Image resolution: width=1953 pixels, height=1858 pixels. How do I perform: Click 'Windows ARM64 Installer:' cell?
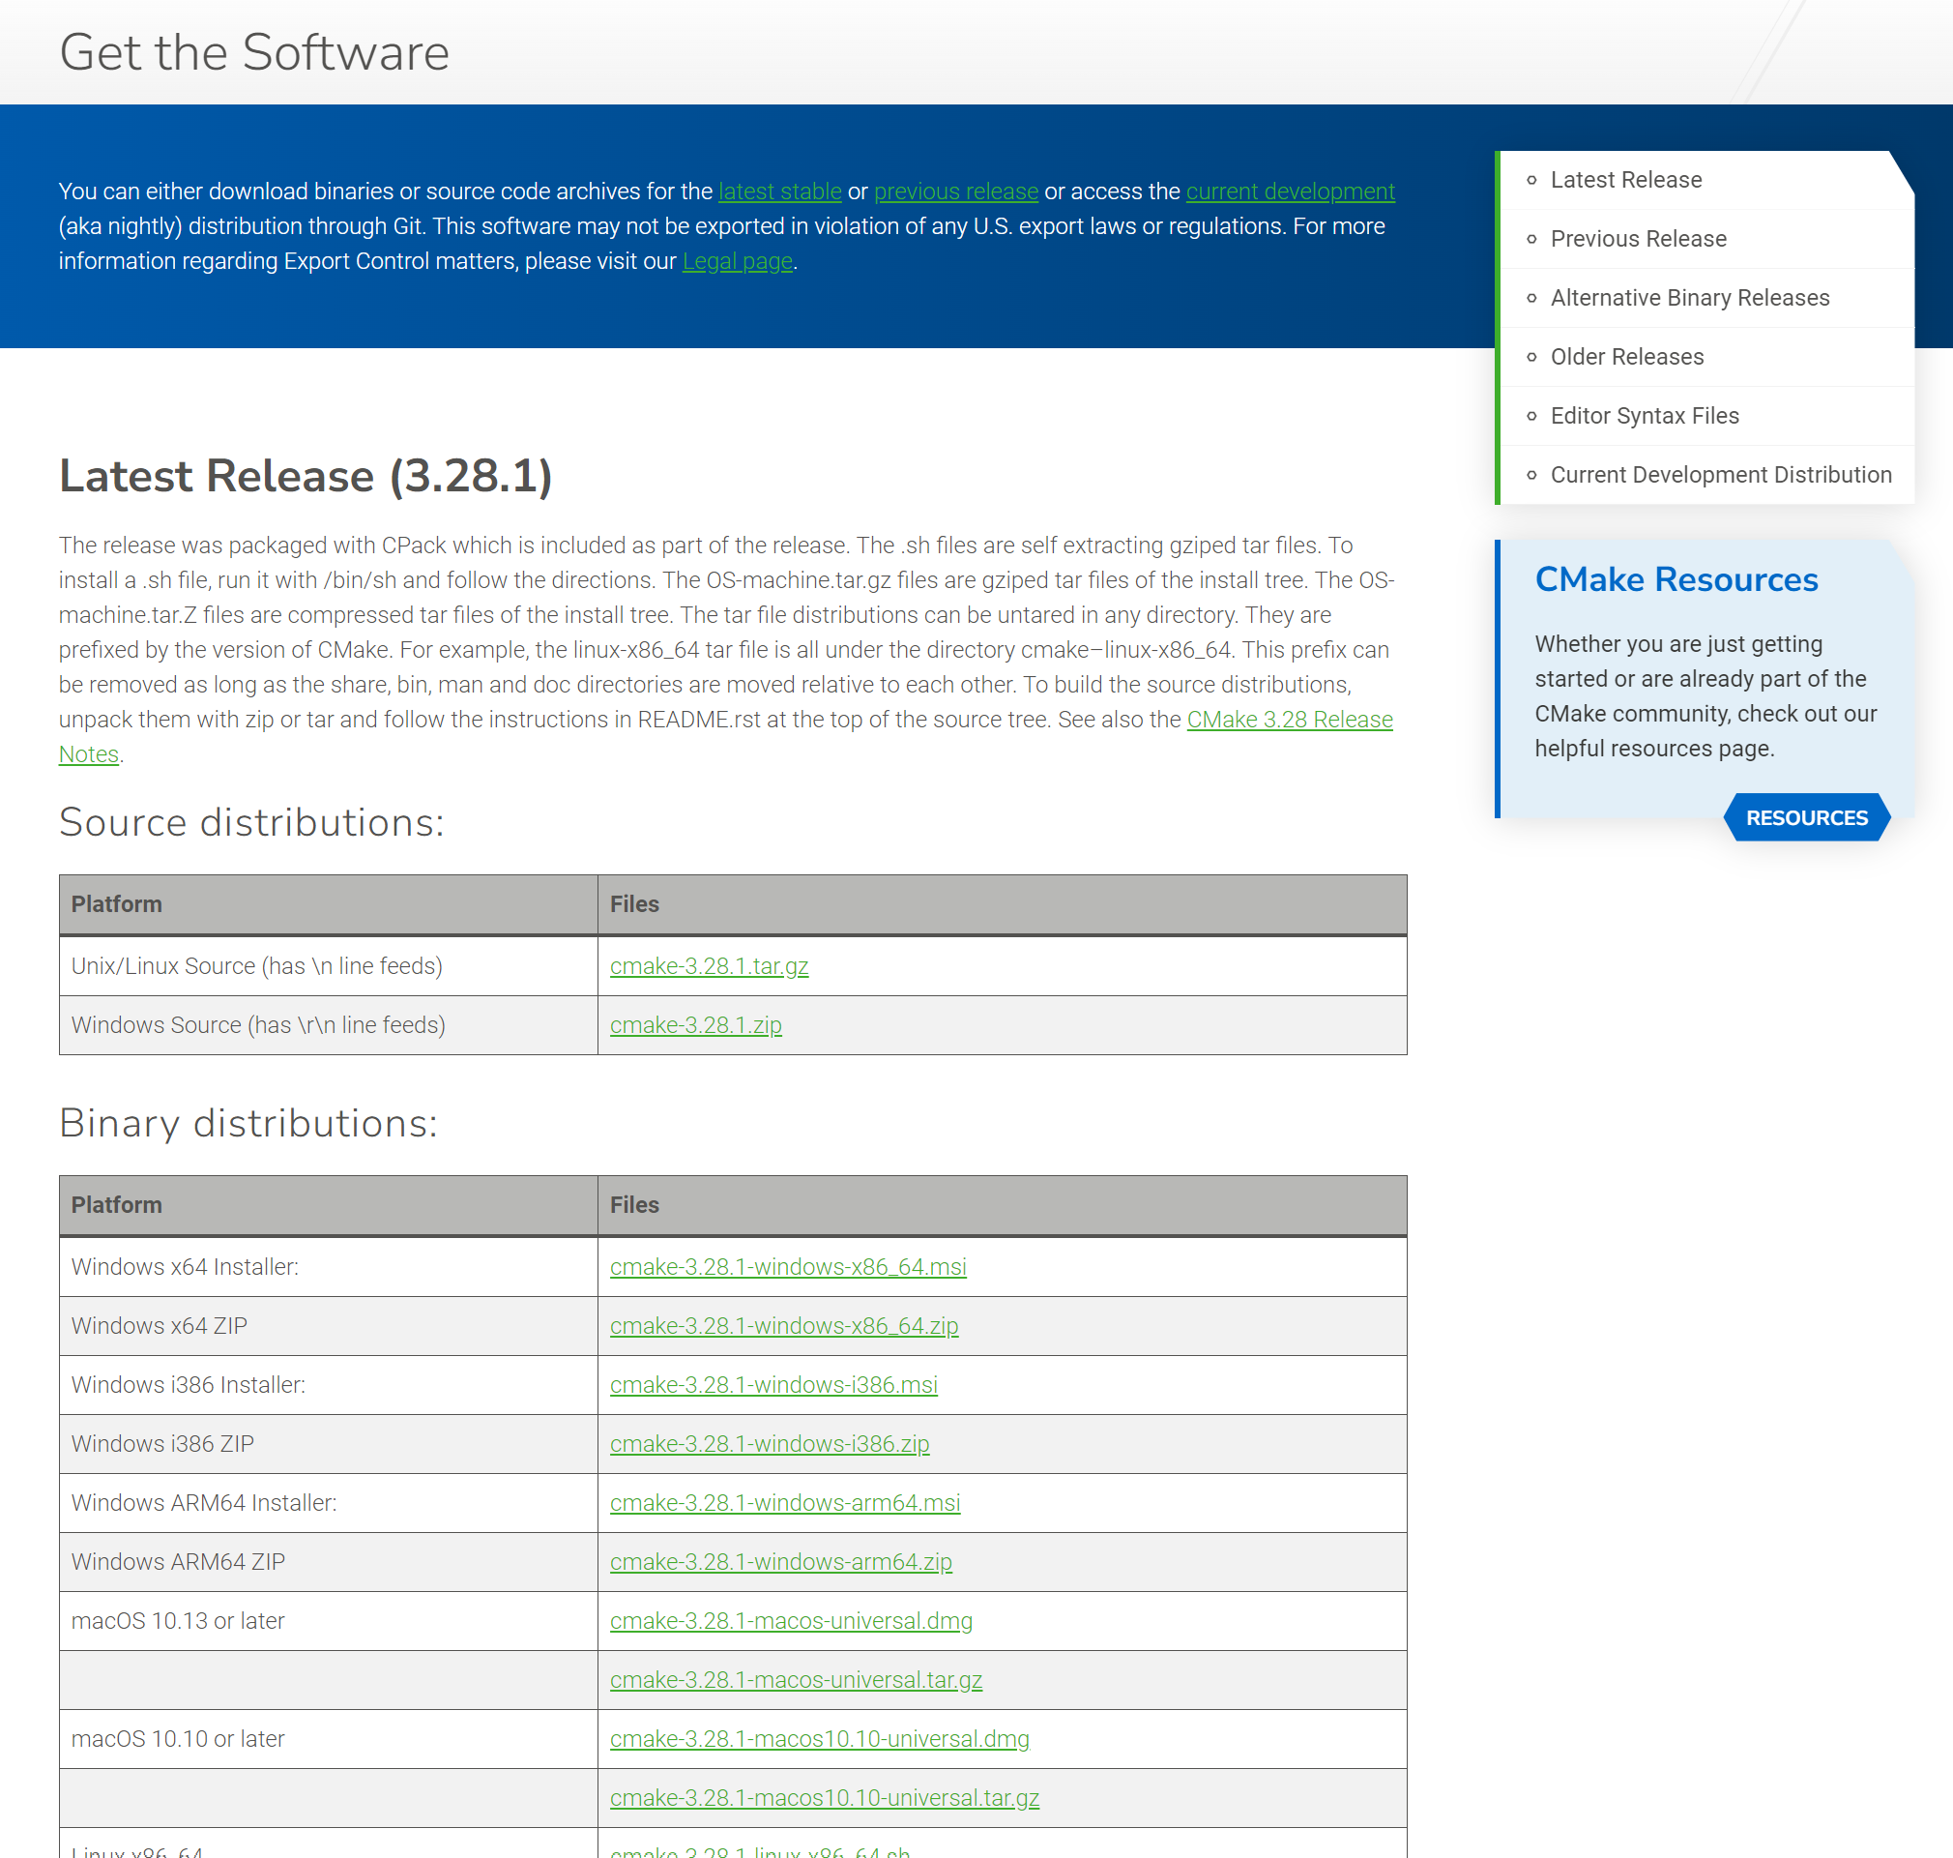click(x=328, y=1502)
